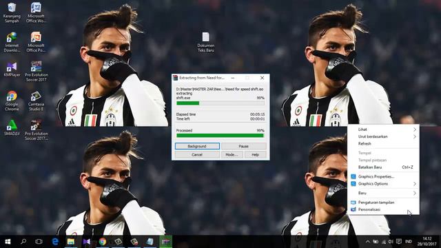Launch KMPlayer desktop shortcut
Image resolution: width=441 pixels, height=248 pixels.
point(12,70)
